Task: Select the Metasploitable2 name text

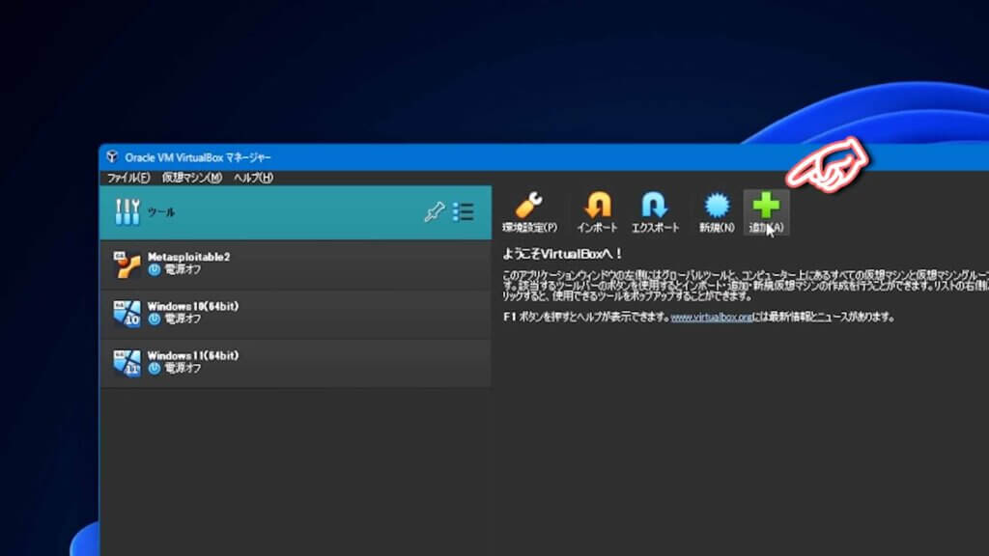Action: click(188, 257)
